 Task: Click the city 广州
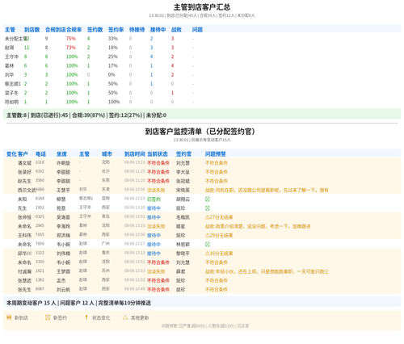106,244
